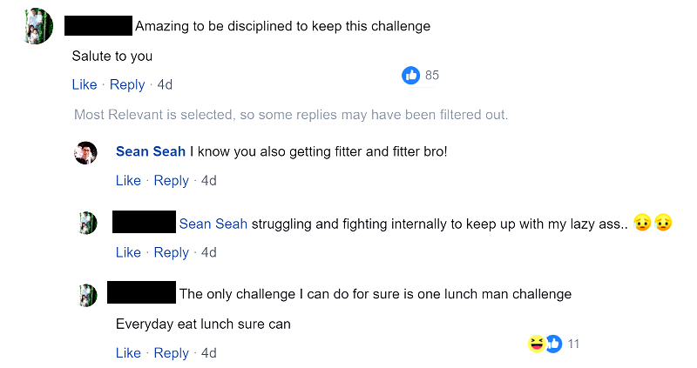Click avatar on 'one lunch man challenge' reply
Screen dimensions: 697x368
pos(87,294)
